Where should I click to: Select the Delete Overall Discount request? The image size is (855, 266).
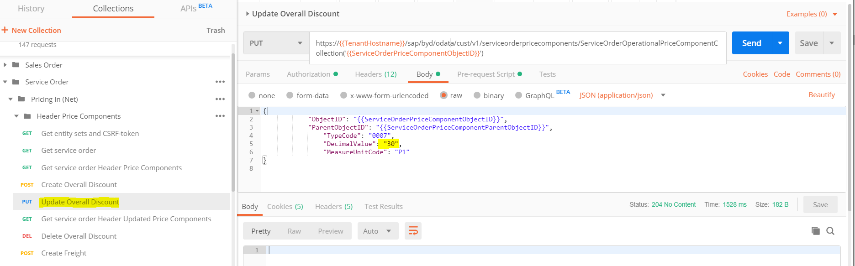[x=79, y=236]
